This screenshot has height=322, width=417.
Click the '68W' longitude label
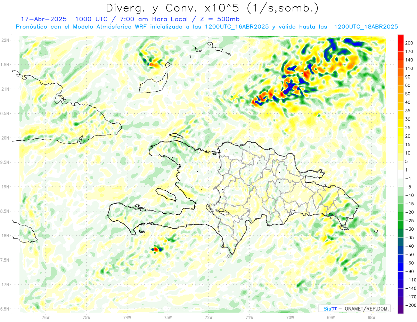point(371,317)
